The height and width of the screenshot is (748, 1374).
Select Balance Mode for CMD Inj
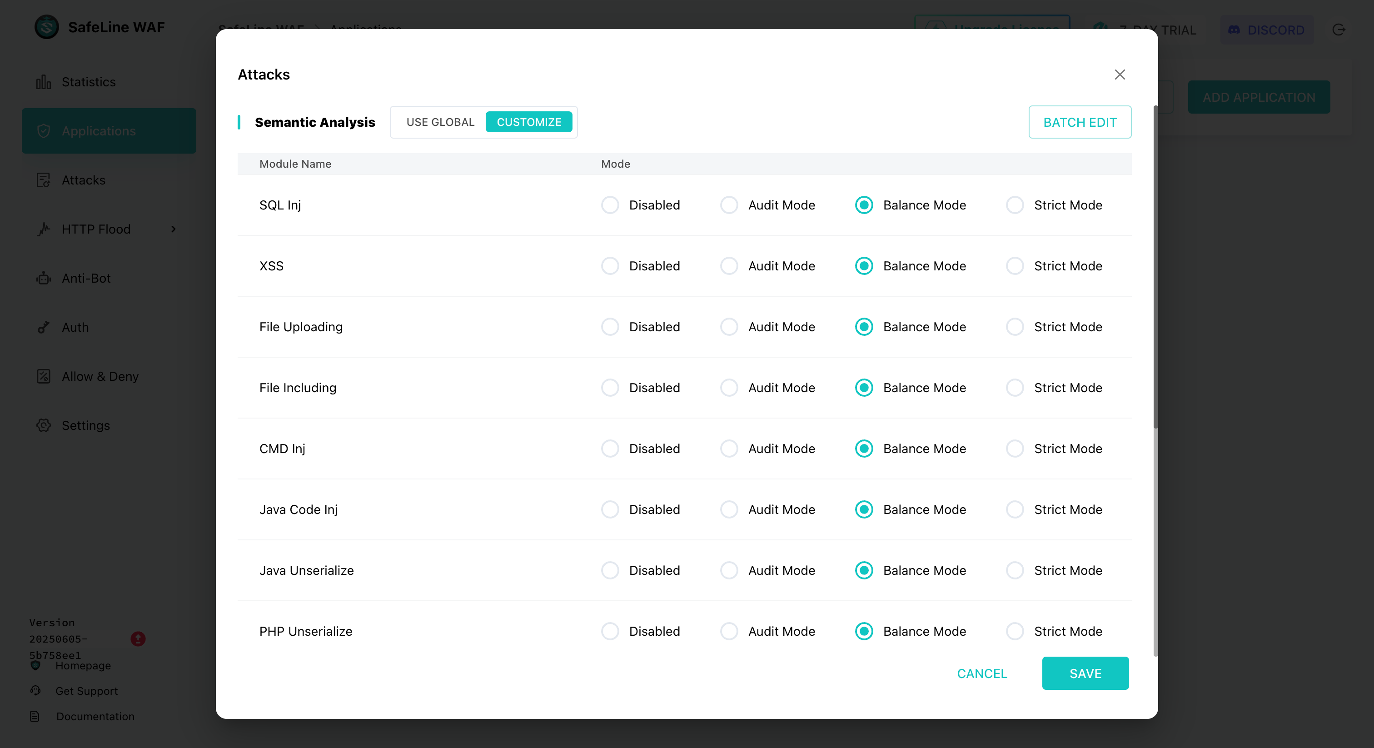tap(864, 449)
